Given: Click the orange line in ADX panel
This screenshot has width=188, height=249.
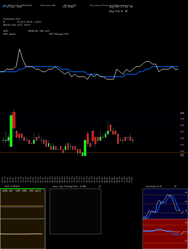Looking at the screenshot, I should pos(22,206).
